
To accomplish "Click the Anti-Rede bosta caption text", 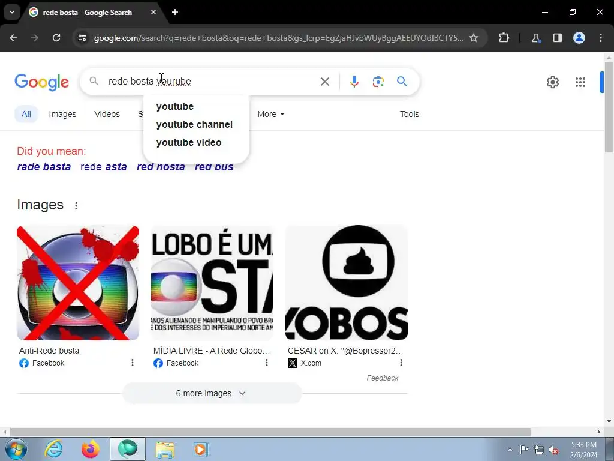I will pyautogui.click(x=49, y=351).
